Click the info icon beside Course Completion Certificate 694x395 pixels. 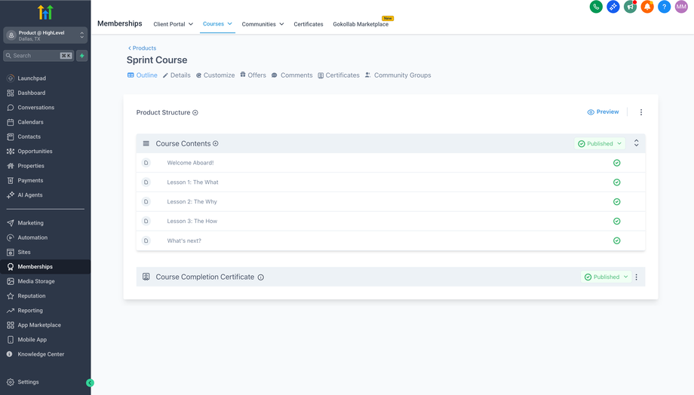tap(261, 277)
